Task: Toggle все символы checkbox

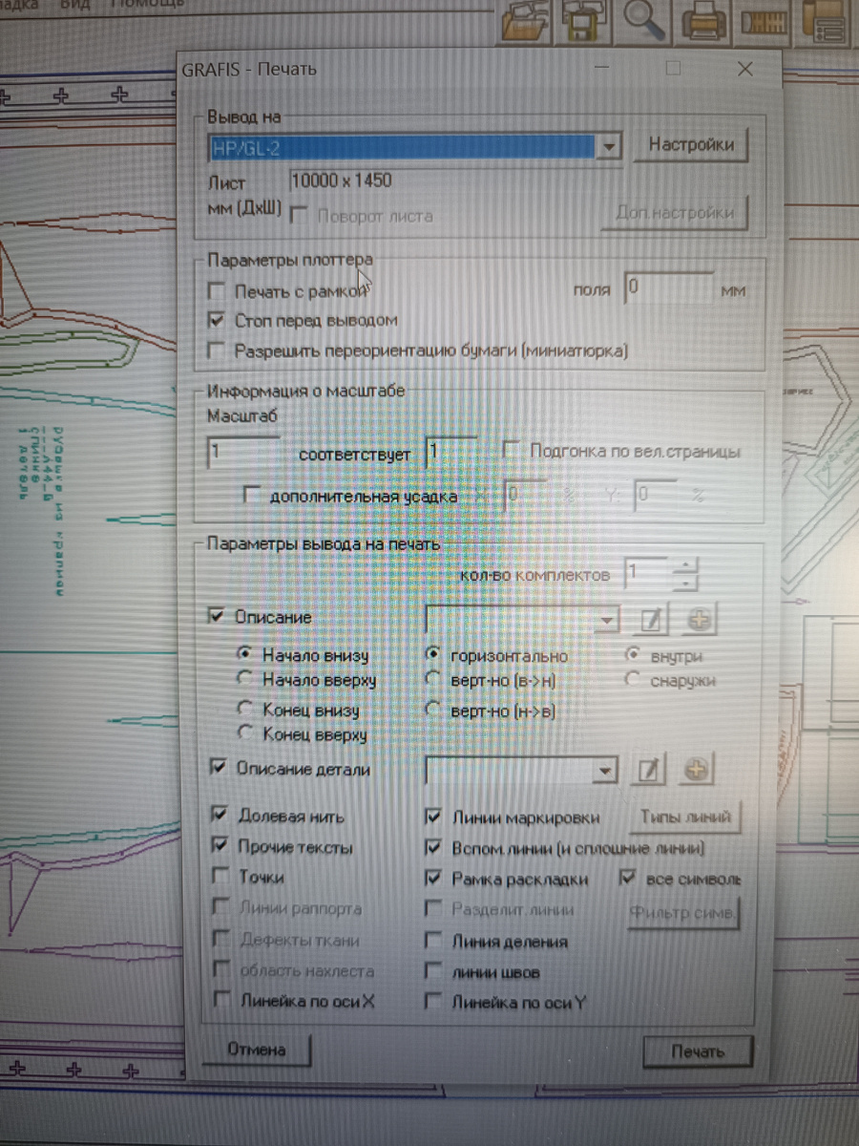Action: pos(628,877)
